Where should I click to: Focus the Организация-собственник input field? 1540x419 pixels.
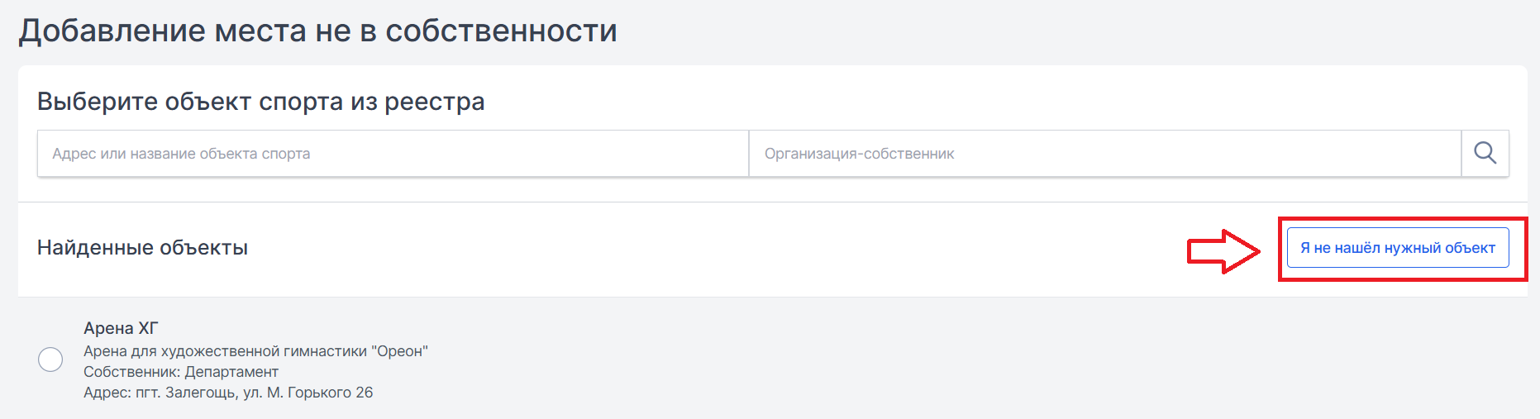pyautogui.click(x=1105, y=153)
